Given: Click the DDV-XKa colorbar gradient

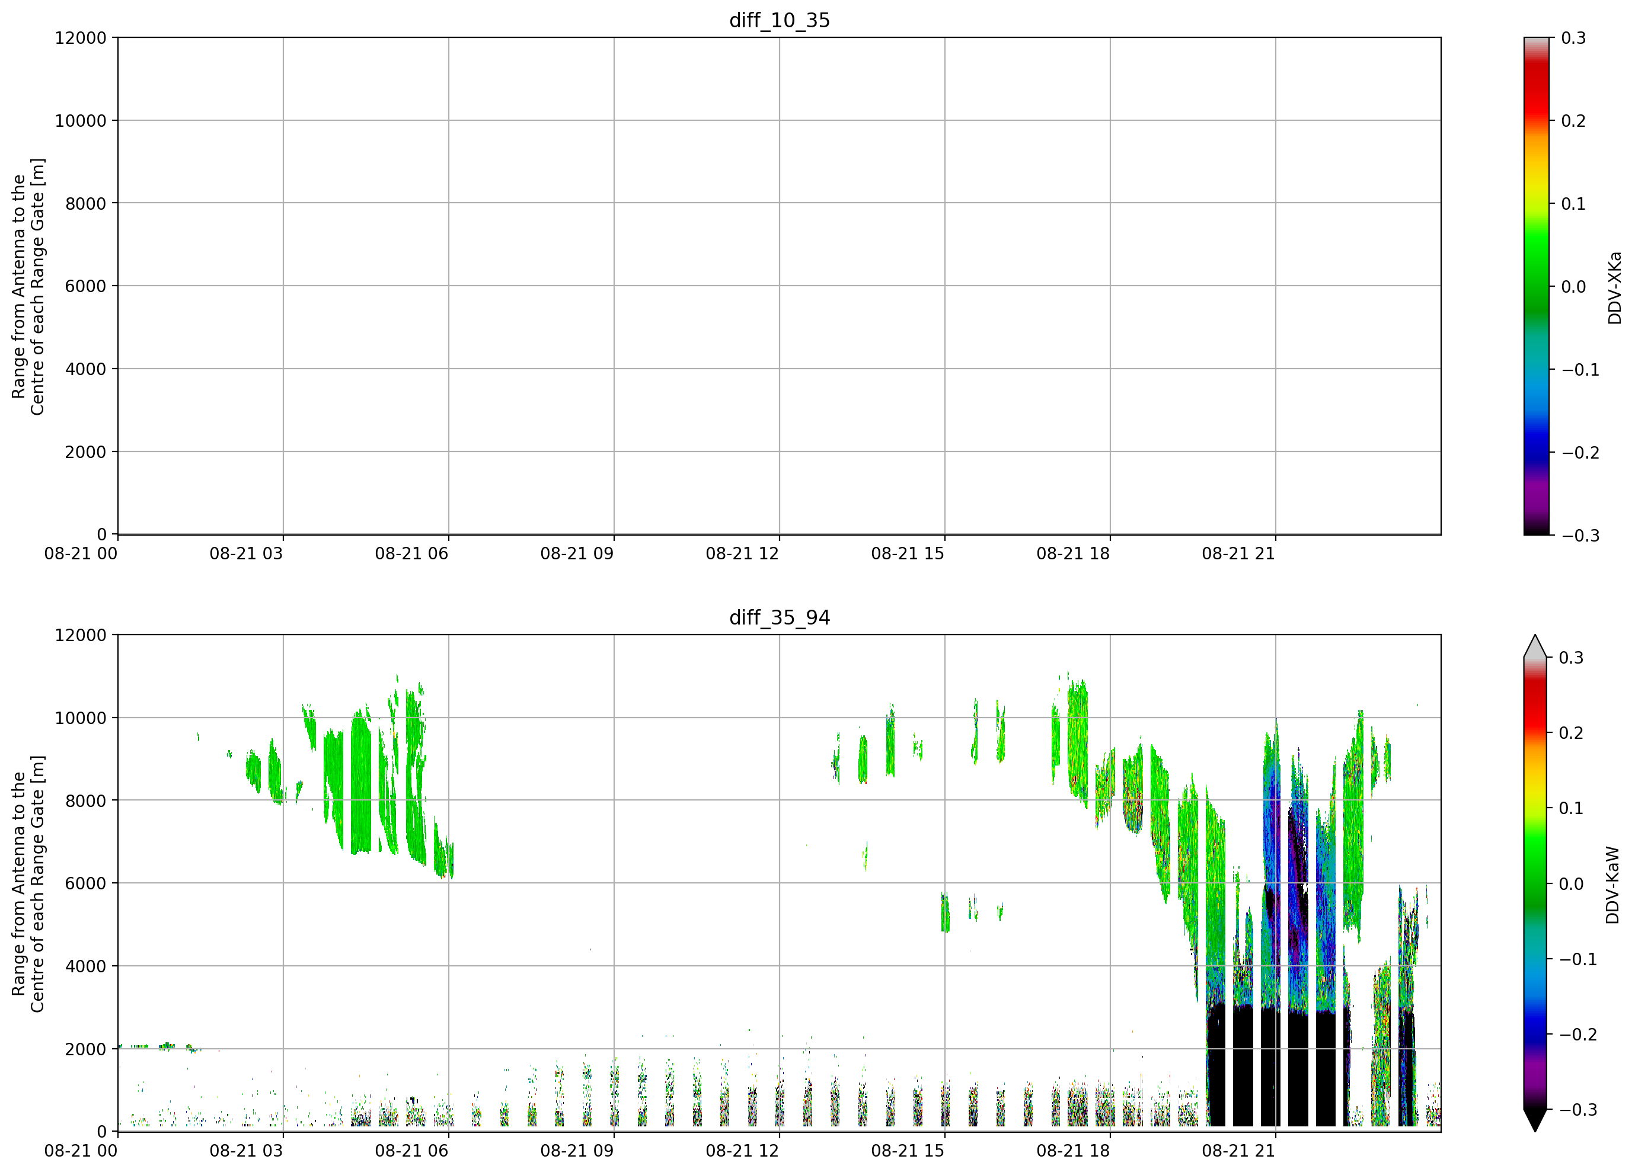Looking at the screenshot, I should point(1536,286).
